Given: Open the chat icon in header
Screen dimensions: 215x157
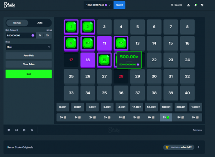Looking at the screenshot, I should (x=202, y=5).
